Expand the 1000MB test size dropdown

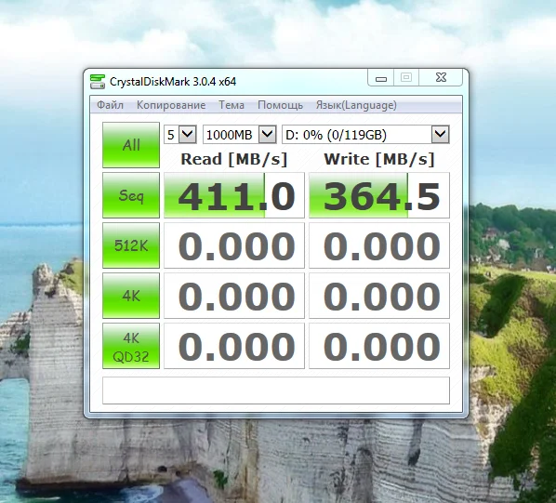pyautogui.click(x=239, y=135)
